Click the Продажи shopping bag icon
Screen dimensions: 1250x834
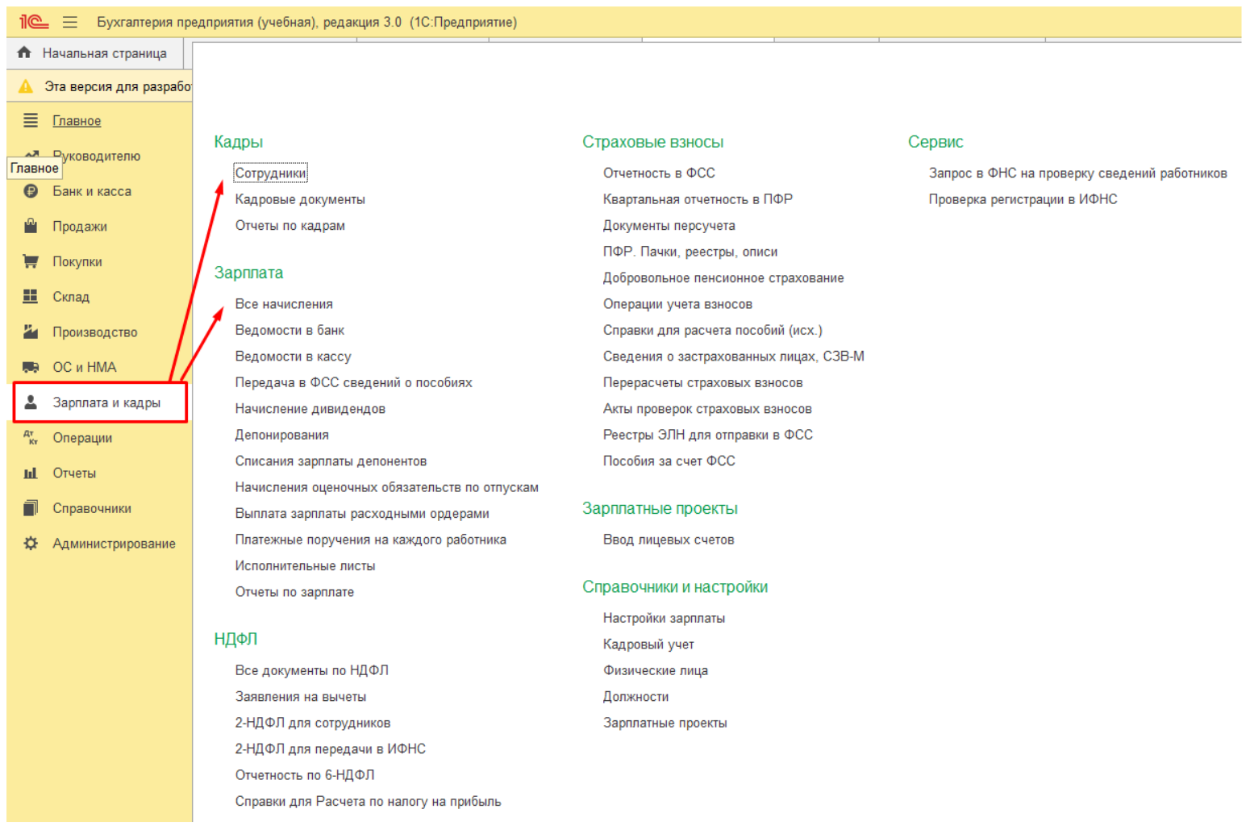click(31, 226)
